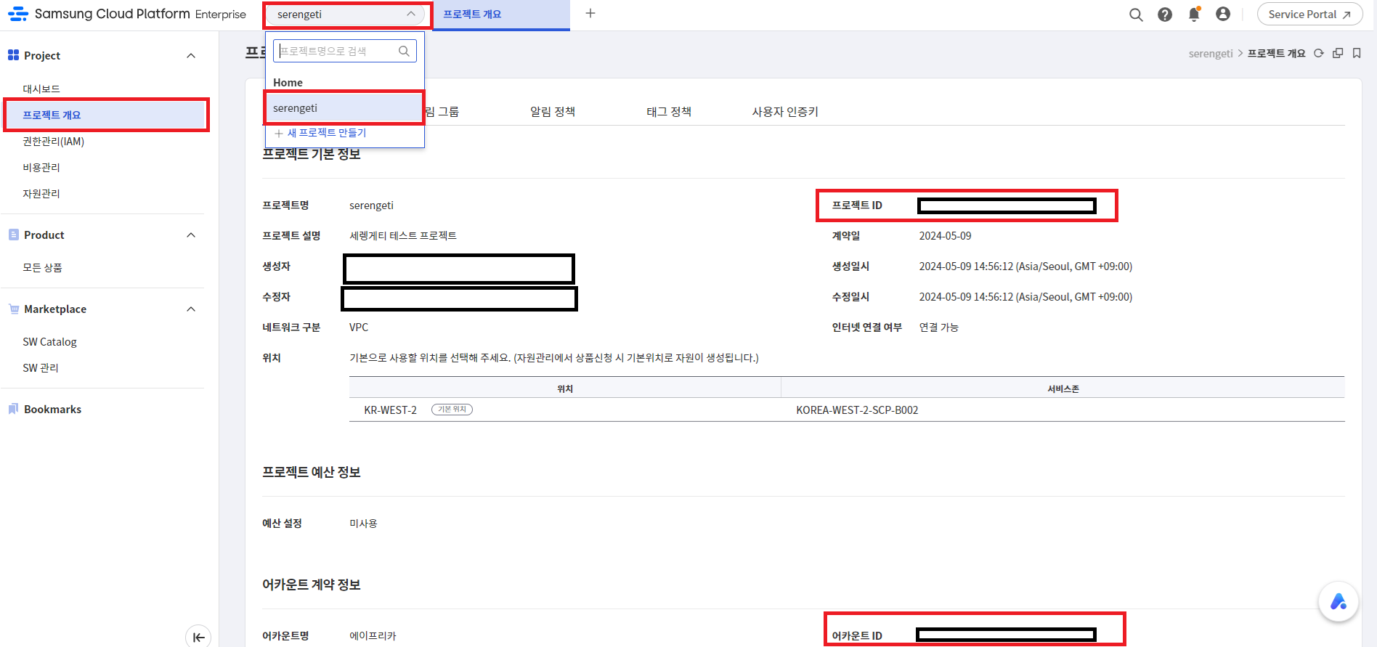This screenshot has height=647, width=1377.
Task: Click the 새 프로젝트 만들기 link
Action: (x=326, y=133)
